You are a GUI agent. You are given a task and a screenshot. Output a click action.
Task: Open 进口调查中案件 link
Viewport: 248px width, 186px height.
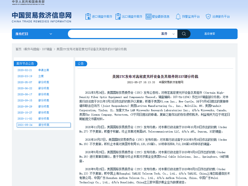point(102,17)
